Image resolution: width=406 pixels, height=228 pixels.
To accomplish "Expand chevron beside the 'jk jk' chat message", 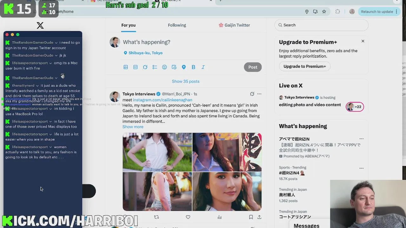I will click(x=56, y=55).
